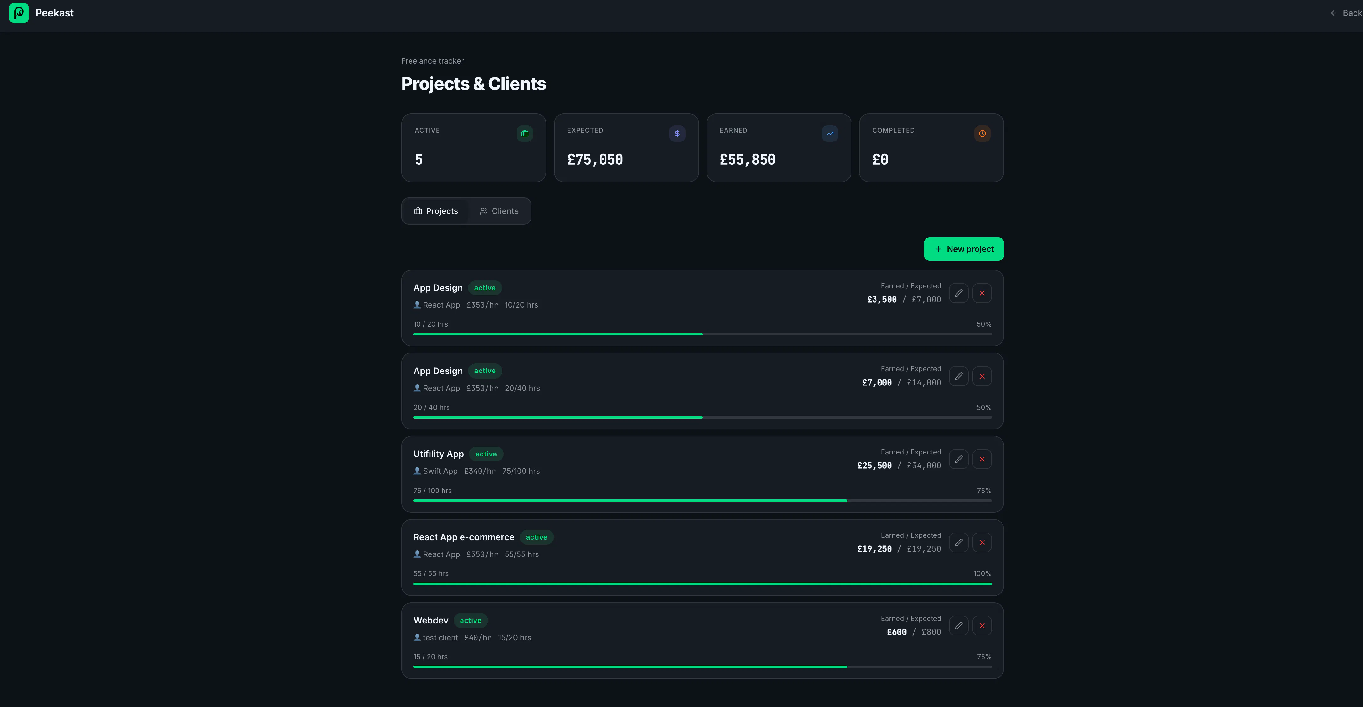The width and height of the screenshot is (1363, 707).
Task: Click the 20 / 40 hrs progress bar
Action: point(702,417)
